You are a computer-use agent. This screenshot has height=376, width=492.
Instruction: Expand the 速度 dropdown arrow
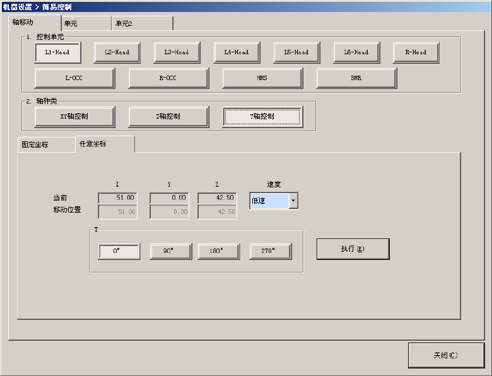point(293,201)
